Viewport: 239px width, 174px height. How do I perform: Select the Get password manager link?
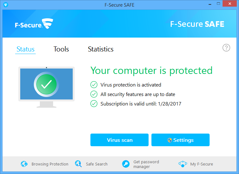coord(146,164)
